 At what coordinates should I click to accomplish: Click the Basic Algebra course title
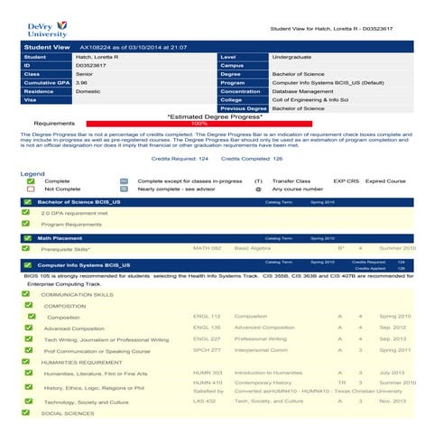[x=253, y=248]
